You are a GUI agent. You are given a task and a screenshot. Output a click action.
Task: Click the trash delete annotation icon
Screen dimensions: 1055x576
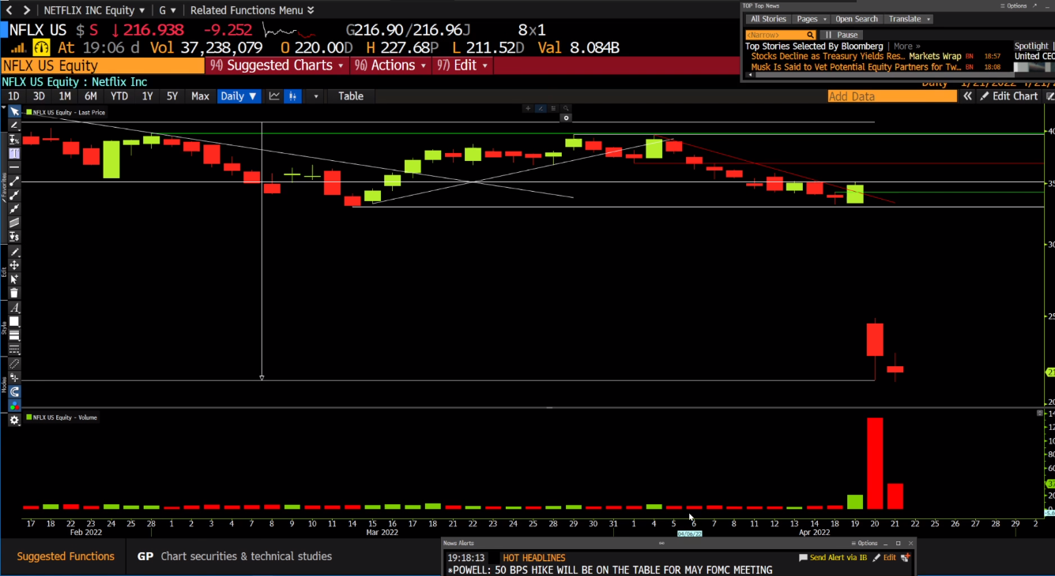(x=14, y=293)
